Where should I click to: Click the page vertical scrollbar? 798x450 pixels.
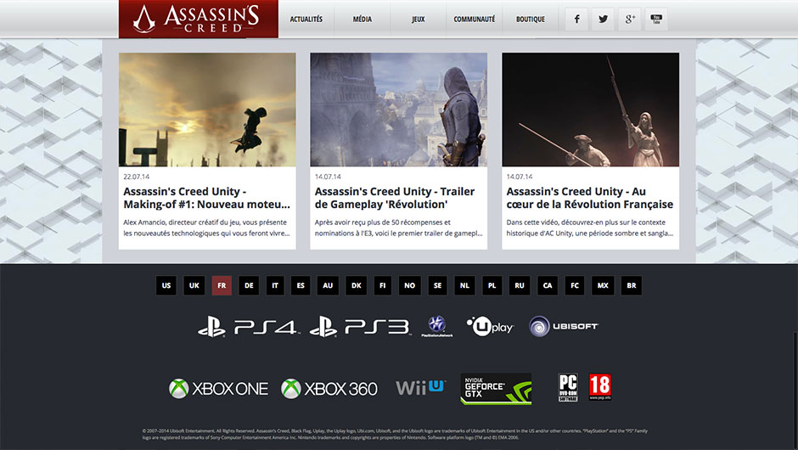[795, 391]
